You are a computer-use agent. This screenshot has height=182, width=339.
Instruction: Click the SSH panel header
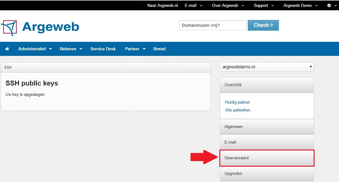(x=106, y=67)
